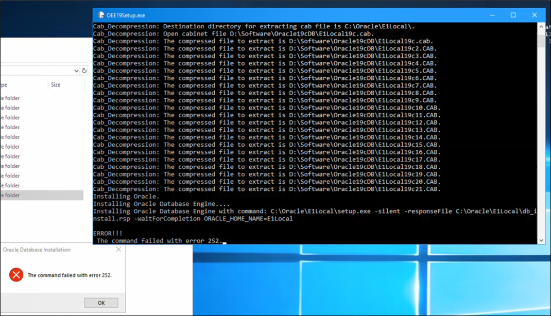Viewport: 551px width, 316px height.
Task: Refresh the File Explorer address bar
Action: [84, 71]
